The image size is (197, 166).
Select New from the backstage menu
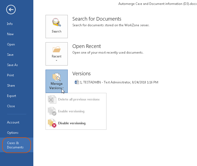click(10, 34)
